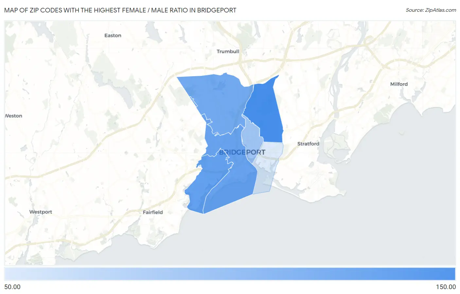Viewport: 460px width, 294px height.
Task: Click the 50.00 legend minimum value
Action: (x=12, y=287)
